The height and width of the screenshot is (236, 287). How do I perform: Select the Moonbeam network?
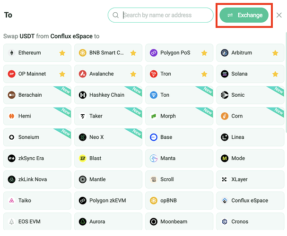point(179,221)
